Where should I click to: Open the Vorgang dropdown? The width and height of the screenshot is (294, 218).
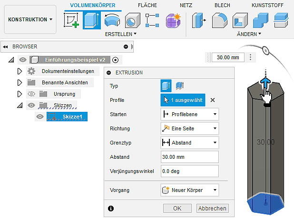click(x=189, y=190)
